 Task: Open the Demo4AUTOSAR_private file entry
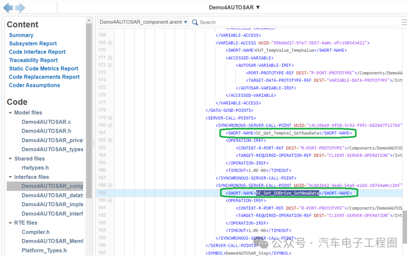coord(52,140)
